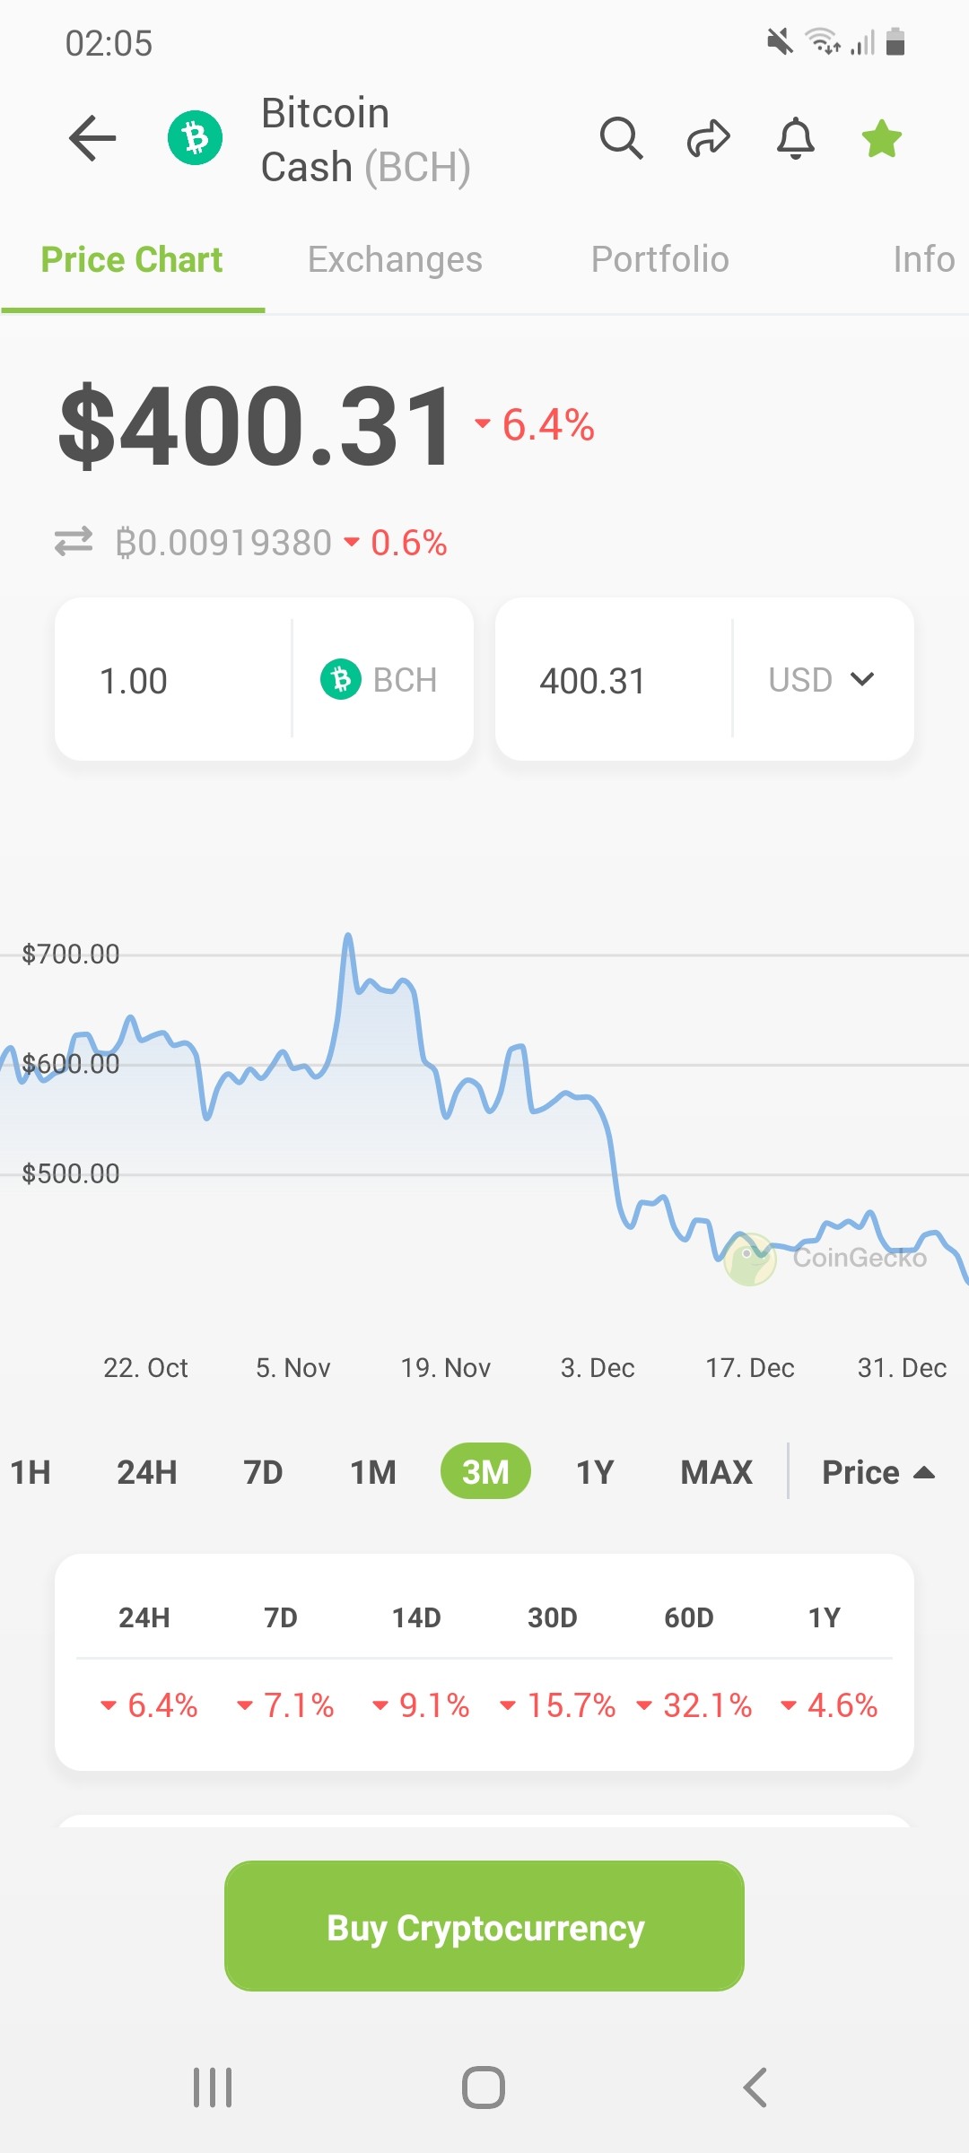Screen dimensions: 969x2153
Task: Open Android recent apps button
Action: point(213,2088)
